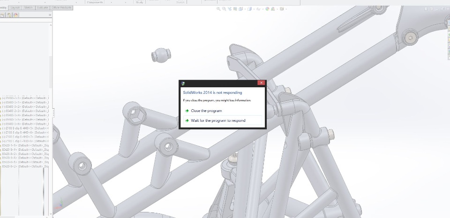Switch to the Office Products tab
The height and width of the screenshot is (218, 450).
point(61,8)
